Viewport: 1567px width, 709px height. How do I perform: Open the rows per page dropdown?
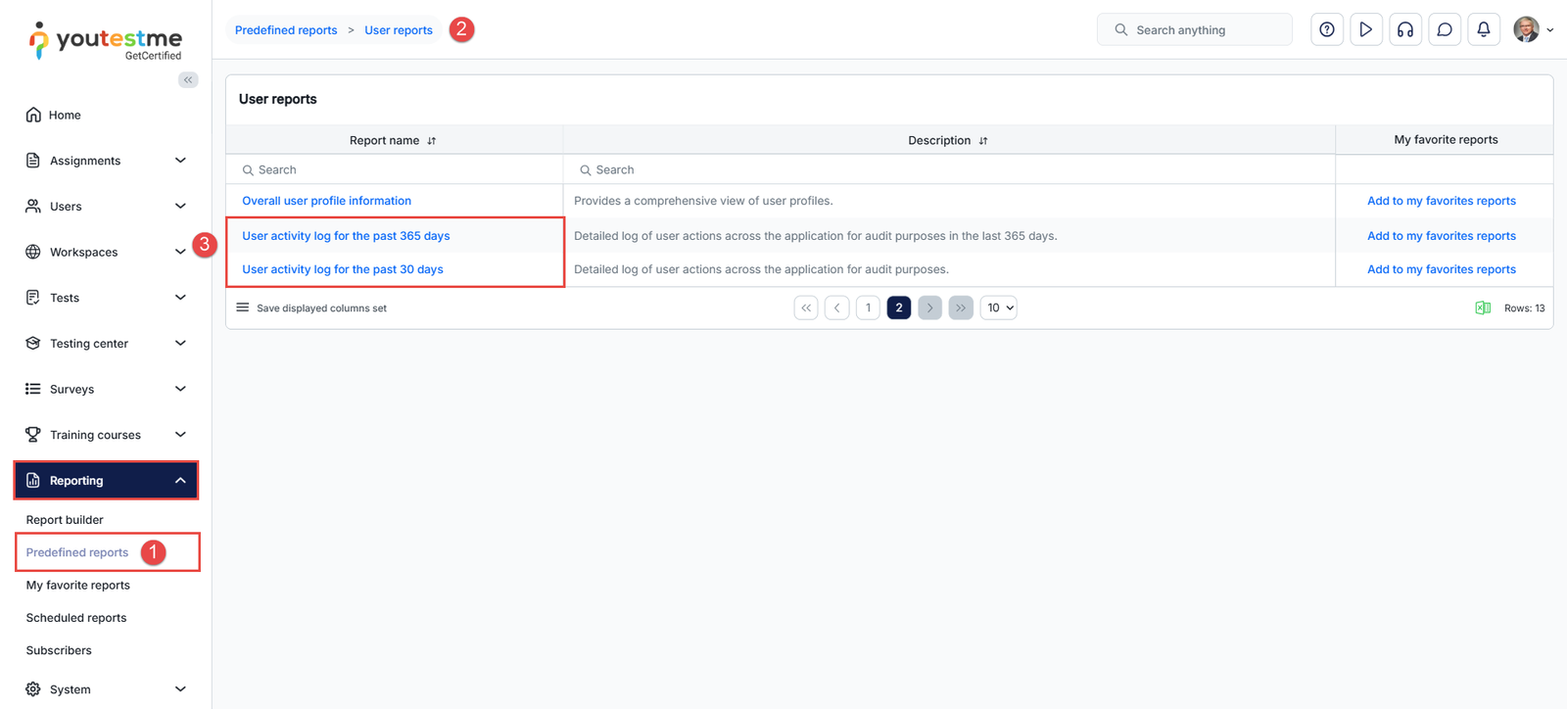(999, 308)
